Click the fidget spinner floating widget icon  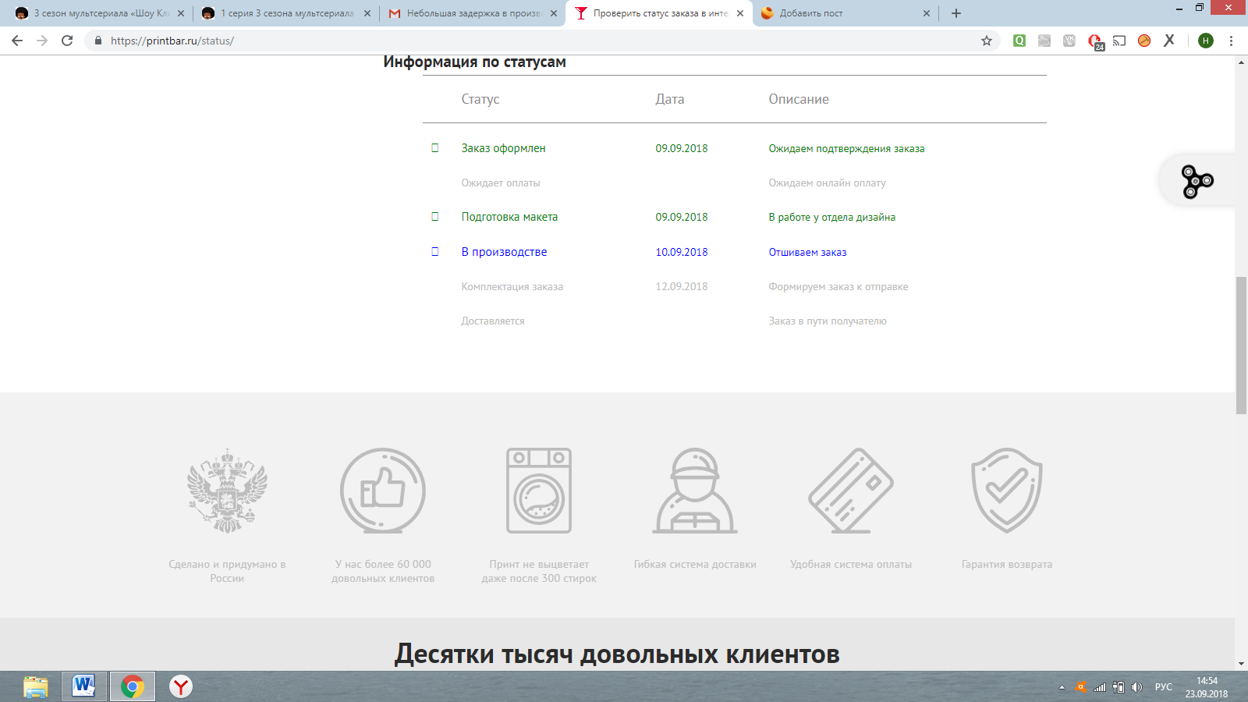(1197, 182)
